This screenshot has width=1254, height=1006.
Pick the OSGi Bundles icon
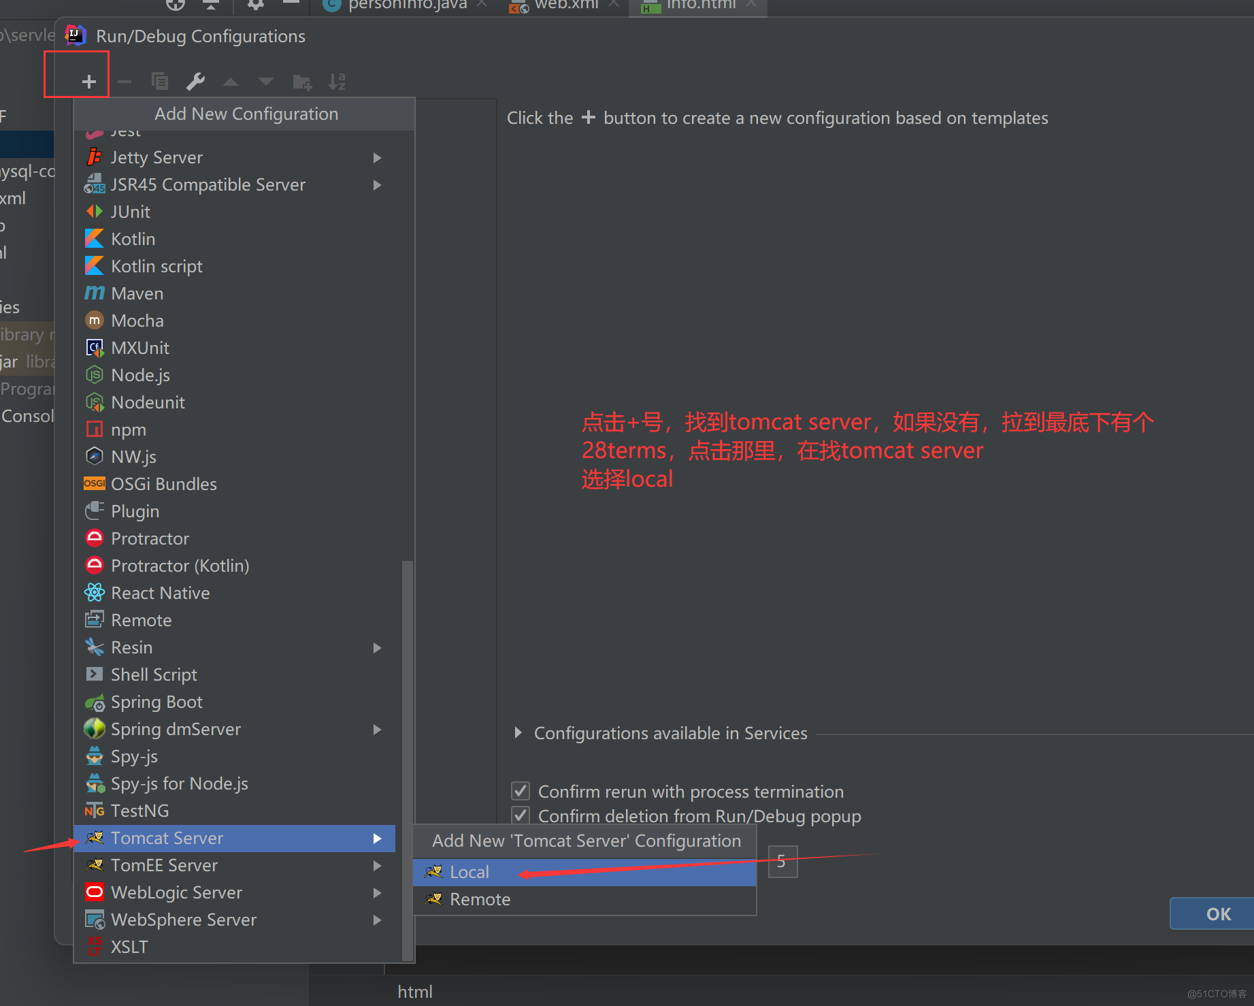point(95,484)
